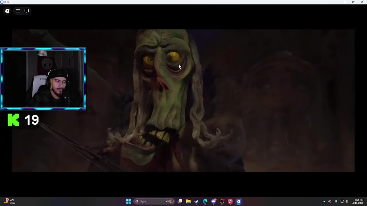The height and width of the screenshot is (206, 367).
Task: Click the streamer webcam overlay
Action: (43, 79)
